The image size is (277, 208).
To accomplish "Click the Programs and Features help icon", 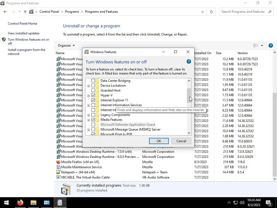I will click(271, 45).
